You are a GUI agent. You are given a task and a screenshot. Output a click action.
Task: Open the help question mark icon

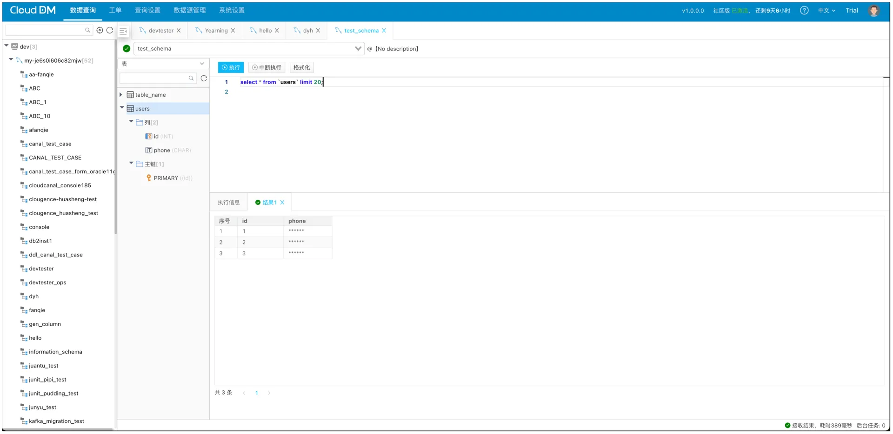804,10
